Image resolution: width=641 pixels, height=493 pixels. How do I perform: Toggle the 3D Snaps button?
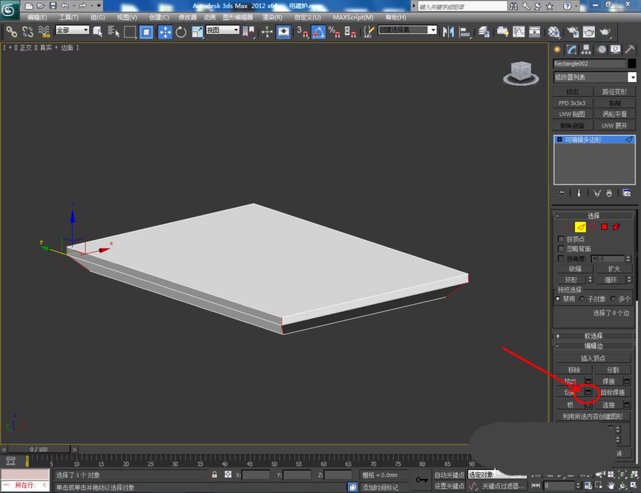[303, 32]
